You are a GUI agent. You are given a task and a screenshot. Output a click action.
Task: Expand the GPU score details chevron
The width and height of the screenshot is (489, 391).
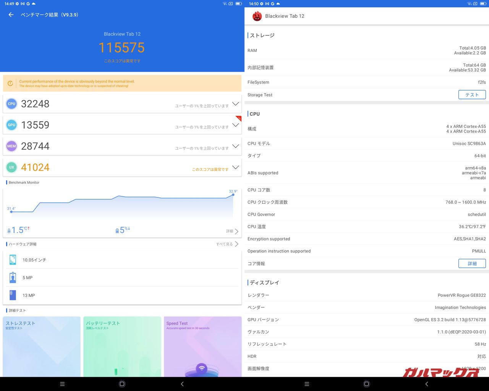pos(236,125)
